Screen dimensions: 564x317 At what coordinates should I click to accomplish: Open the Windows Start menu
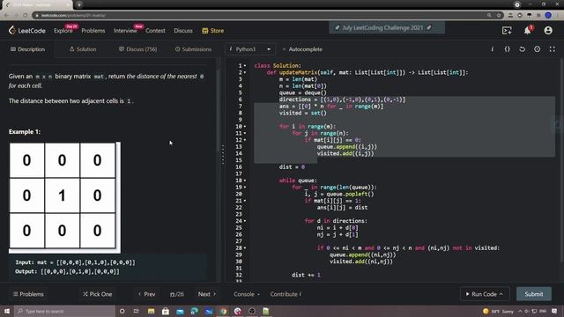click(7, 311)
